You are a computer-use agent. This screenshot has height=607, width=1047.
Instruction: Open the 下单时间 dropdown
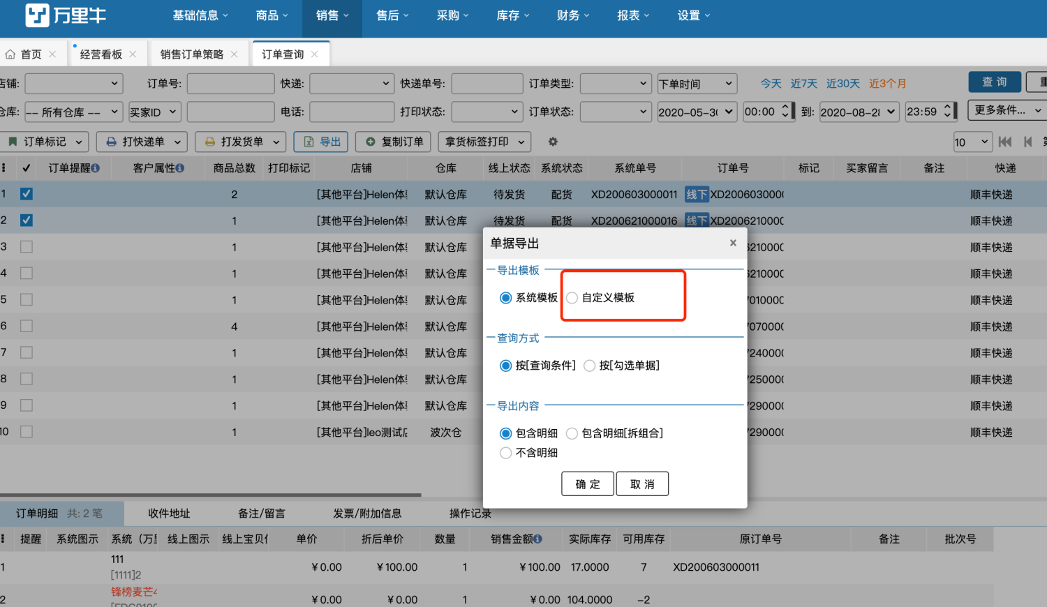[697, 84]
